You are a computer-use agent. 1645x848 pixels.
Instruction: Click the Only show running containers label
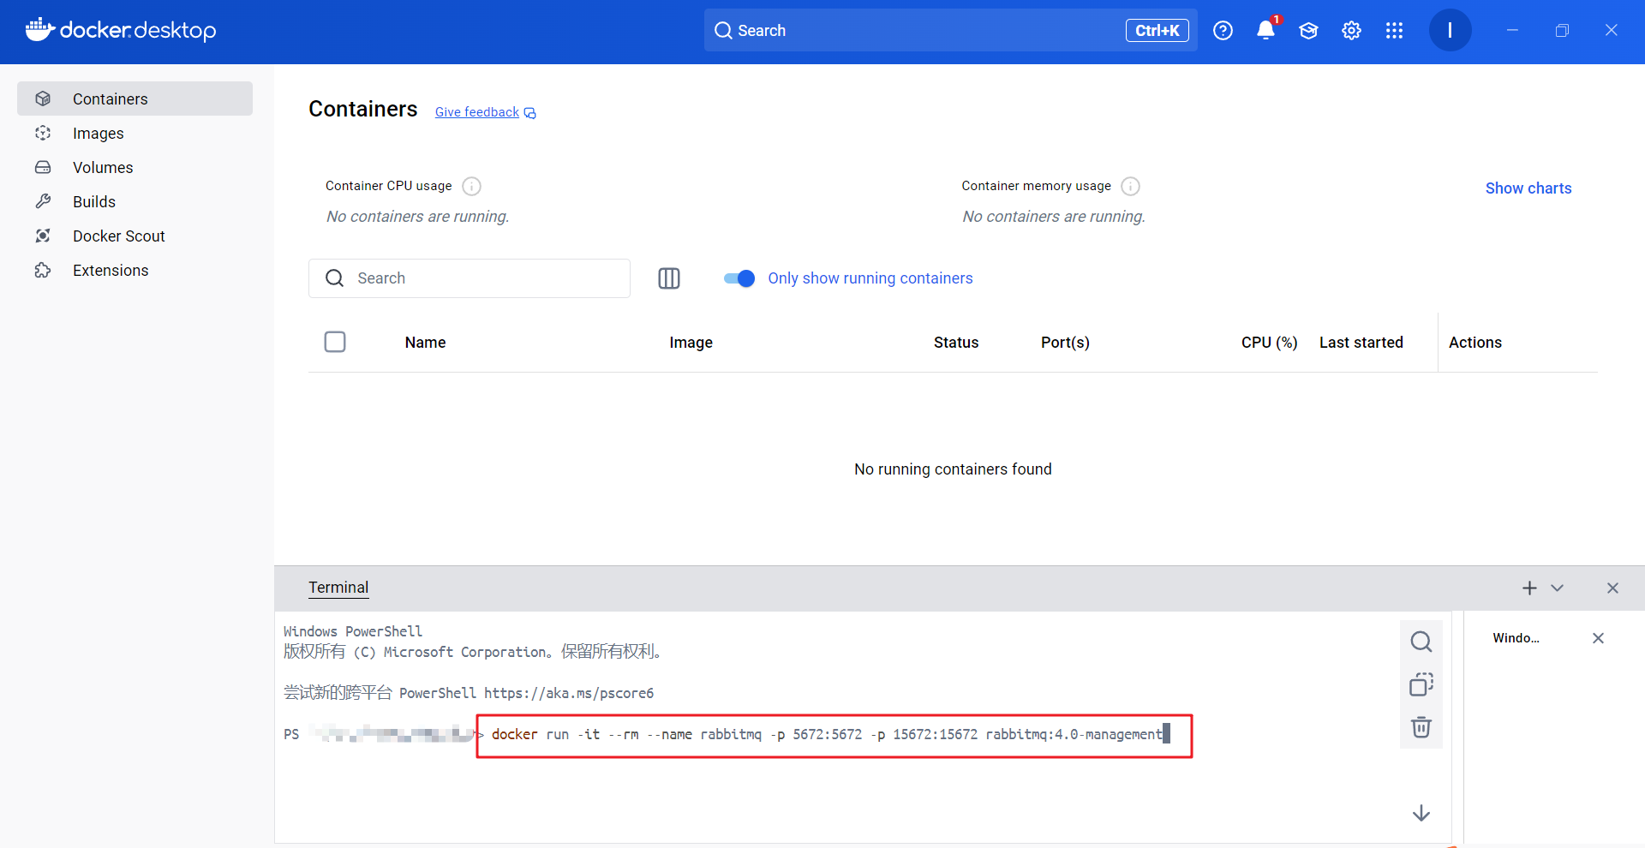point(870,278)
